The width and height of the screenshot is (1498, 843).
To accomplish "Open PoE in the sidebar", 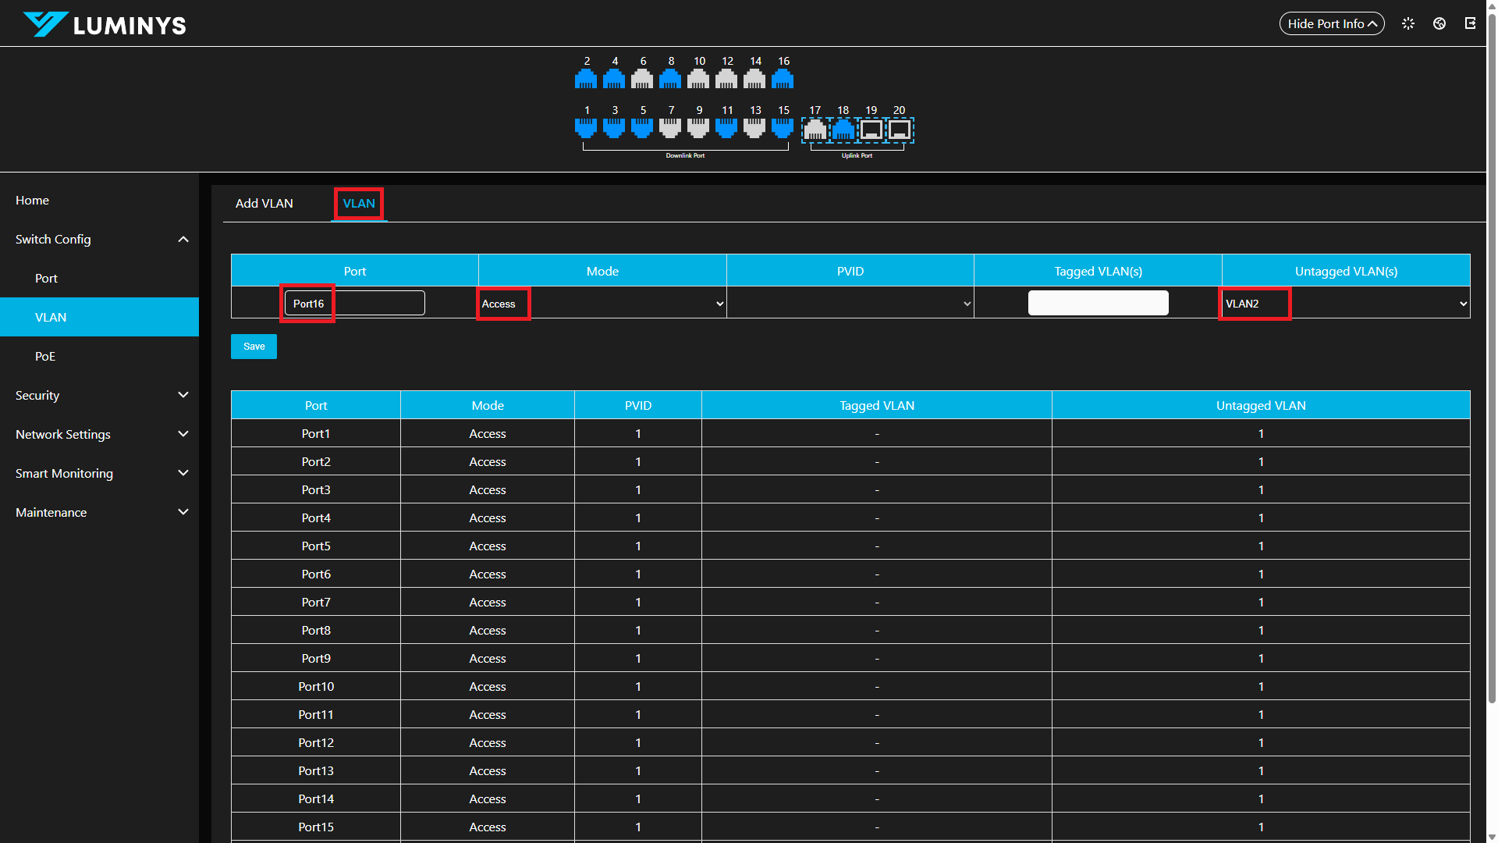I will [45, 356].
